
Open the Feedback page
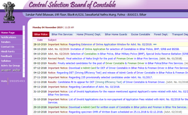click(x=7, y=56)
